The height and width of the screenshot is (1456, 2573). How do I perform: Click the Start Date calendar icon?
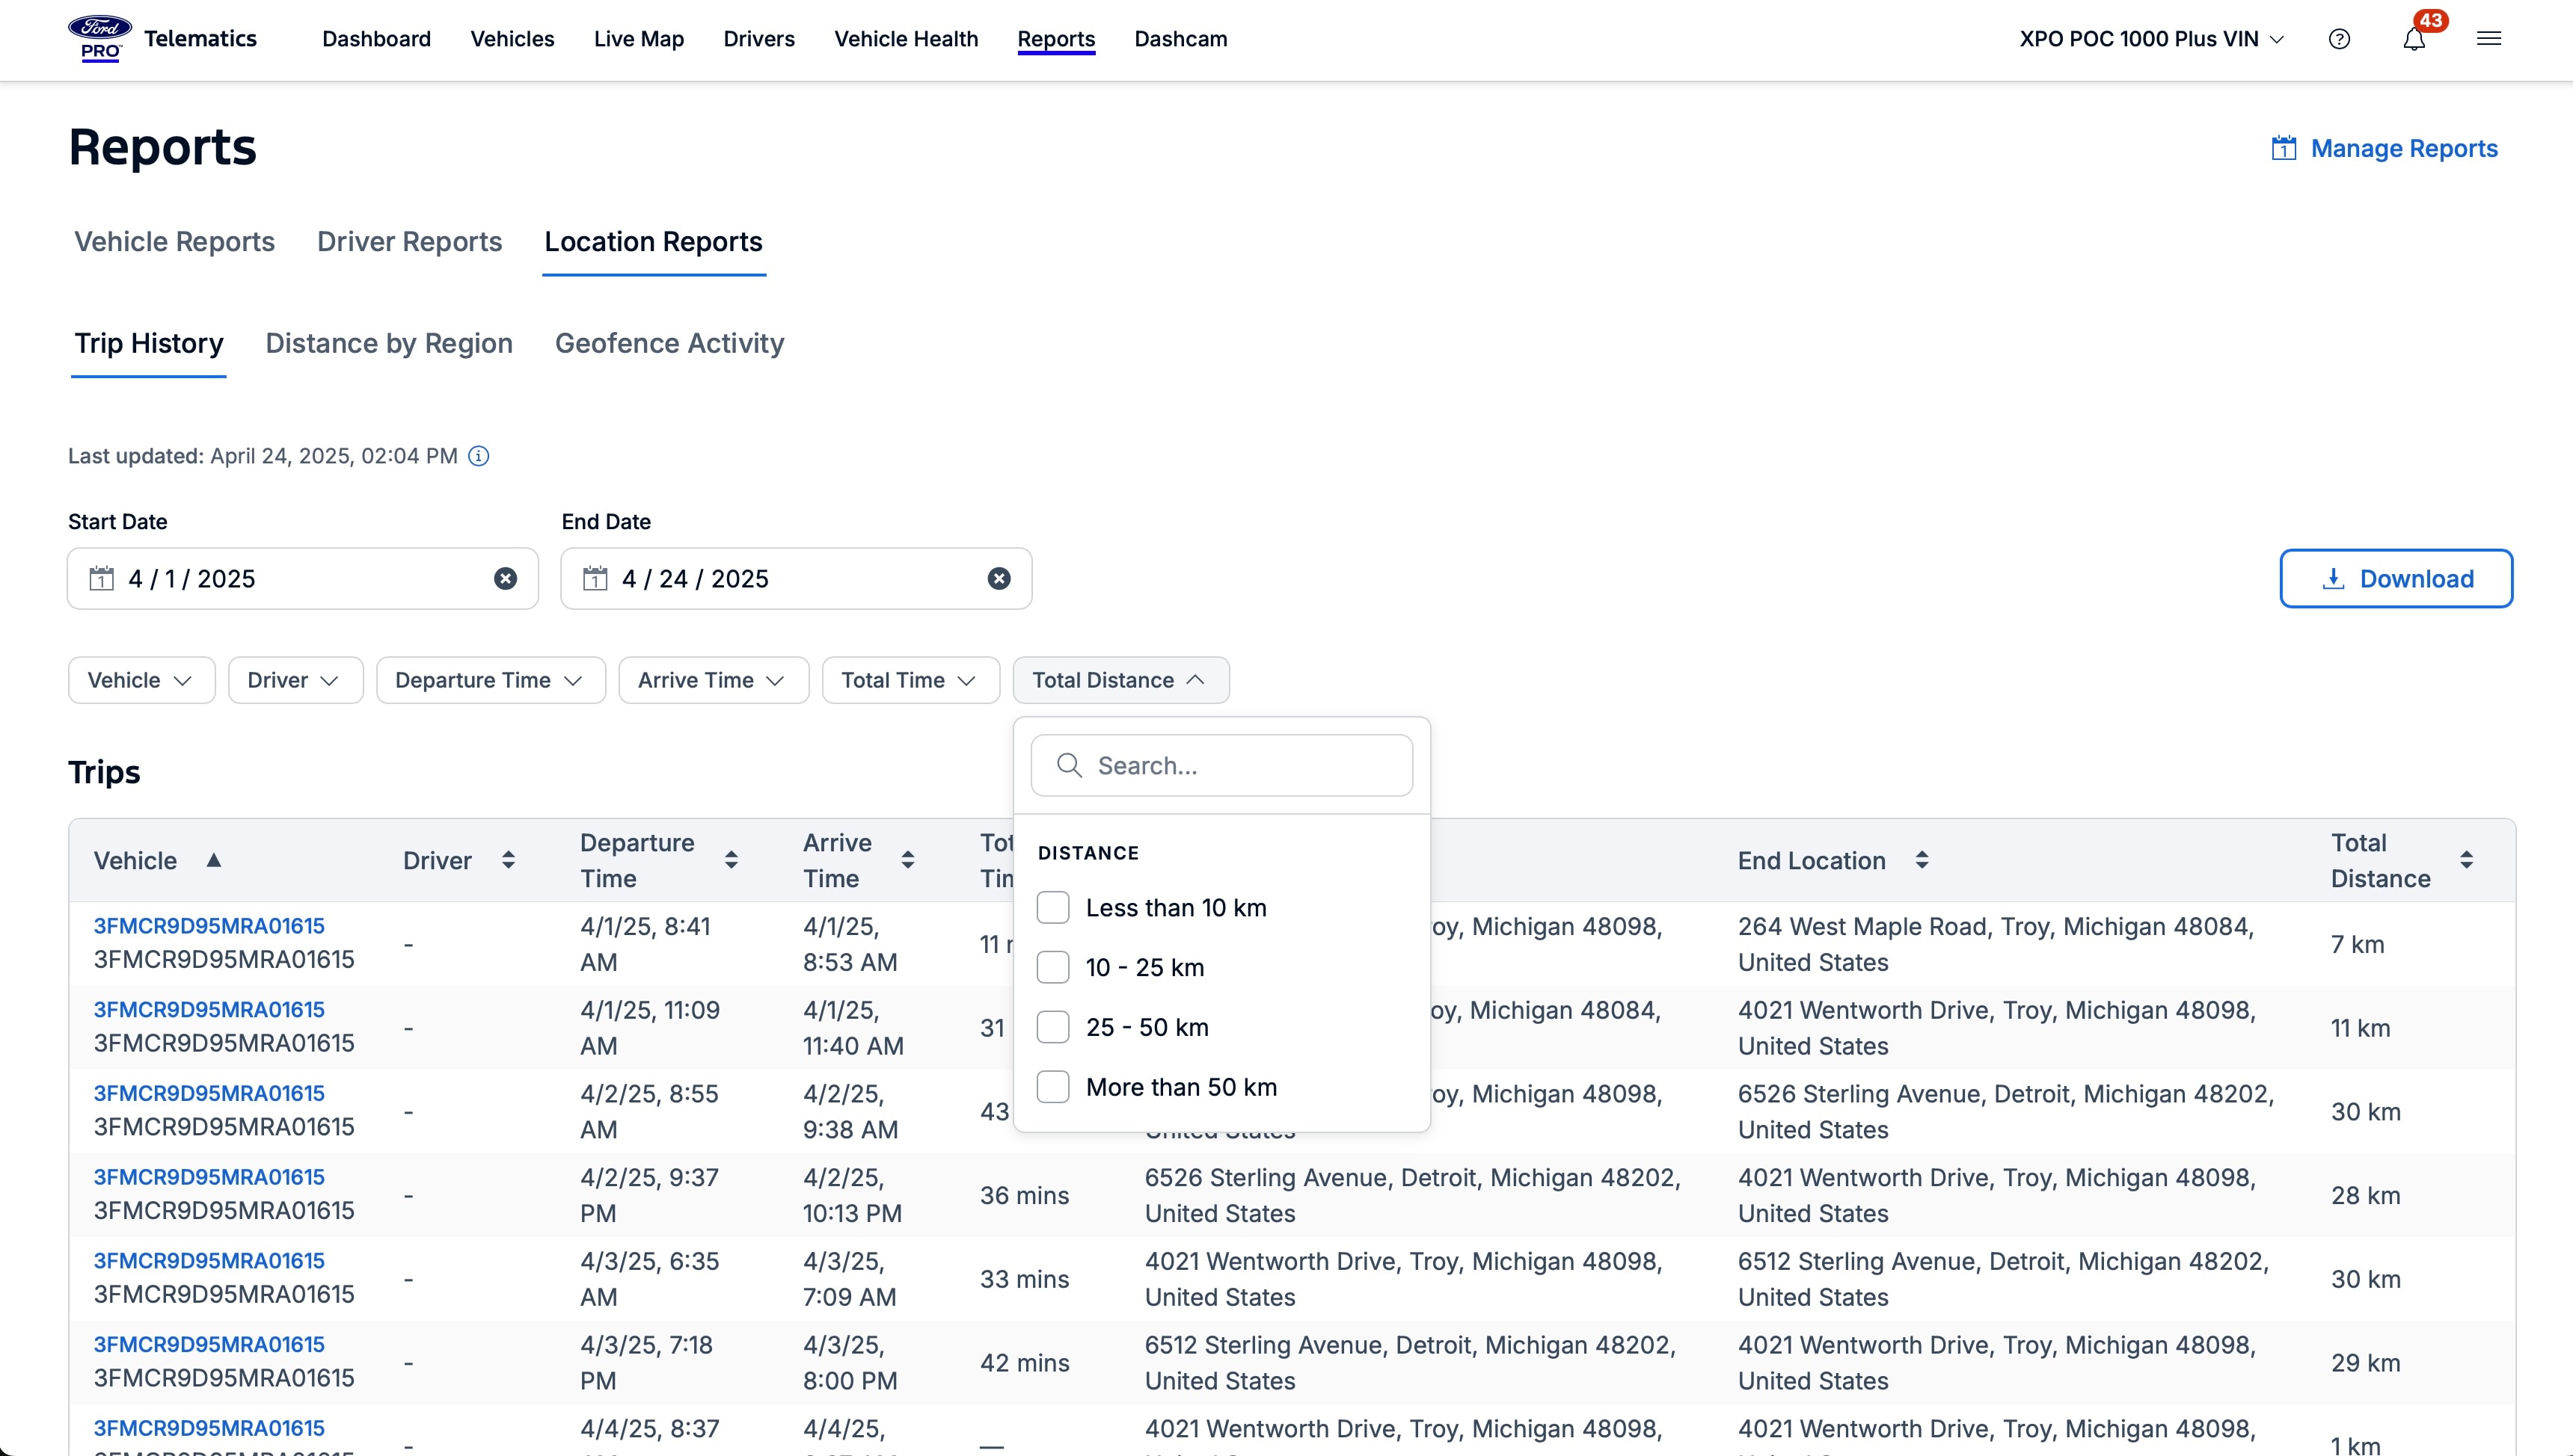coord(101,578)
